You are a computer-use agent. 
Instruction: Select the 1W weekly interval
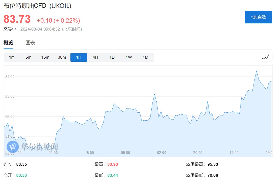[129, 57]
